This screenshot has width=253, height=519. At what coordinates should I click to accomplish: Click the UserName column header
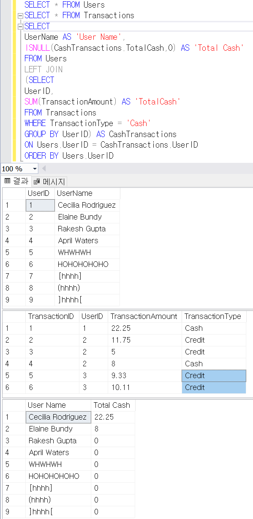coord(87,193)
